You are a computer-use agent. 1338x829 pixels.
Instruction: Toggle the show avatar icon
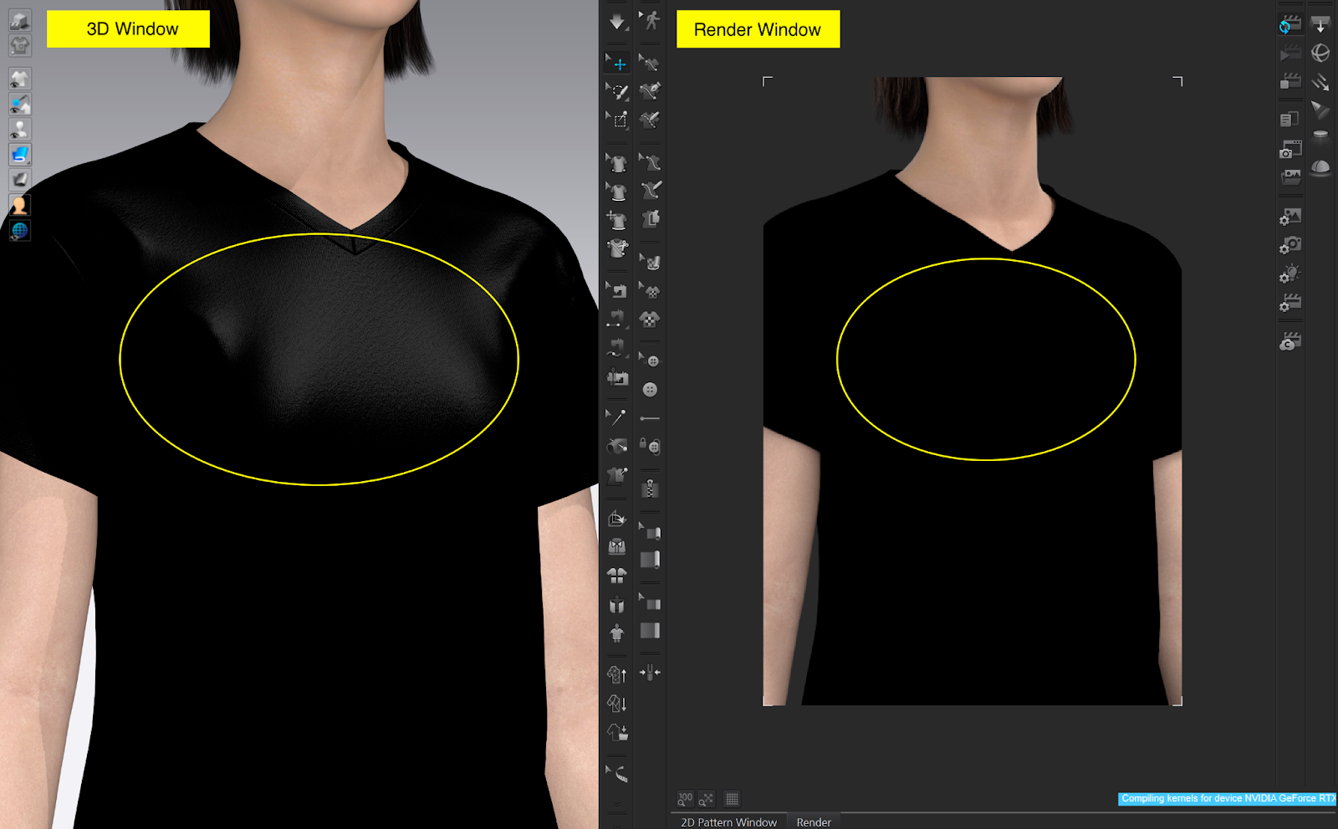[x=20, y=130]
